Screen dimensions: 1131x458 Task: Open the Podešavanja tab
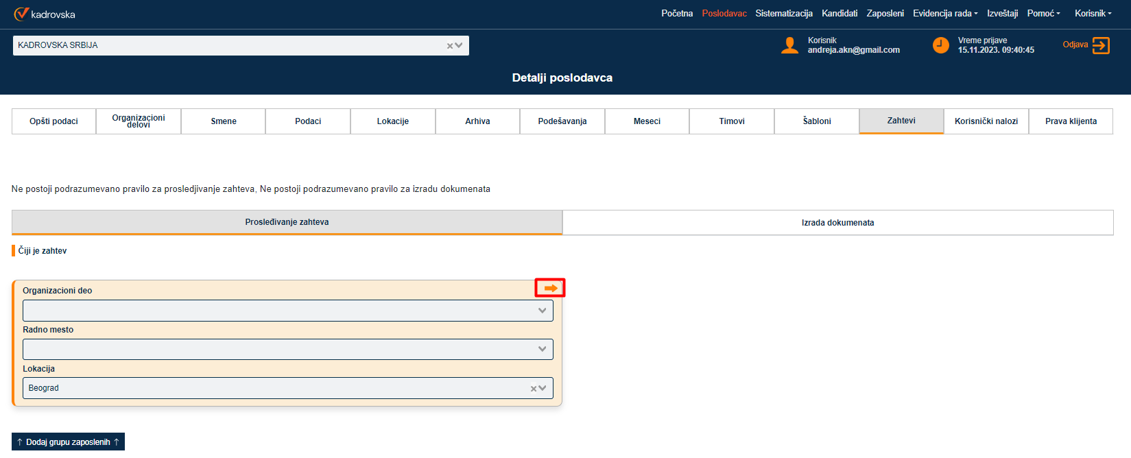562,121
